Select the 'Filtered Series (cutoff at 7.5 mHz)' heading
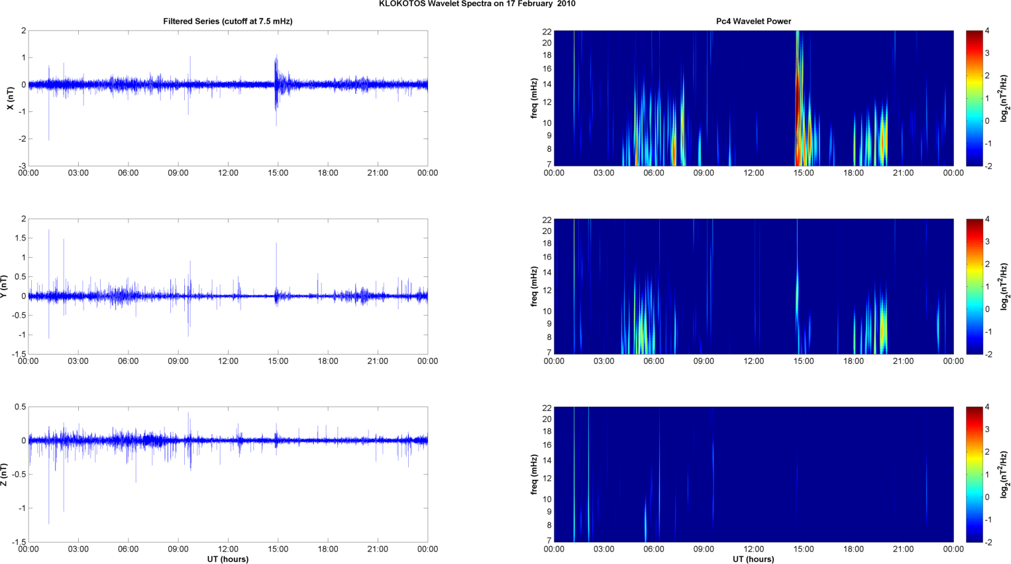 pos(228,21)
